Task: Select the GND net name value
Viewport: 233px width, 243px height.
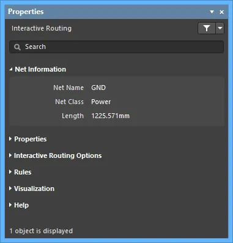Action: [x=98, y=88]
